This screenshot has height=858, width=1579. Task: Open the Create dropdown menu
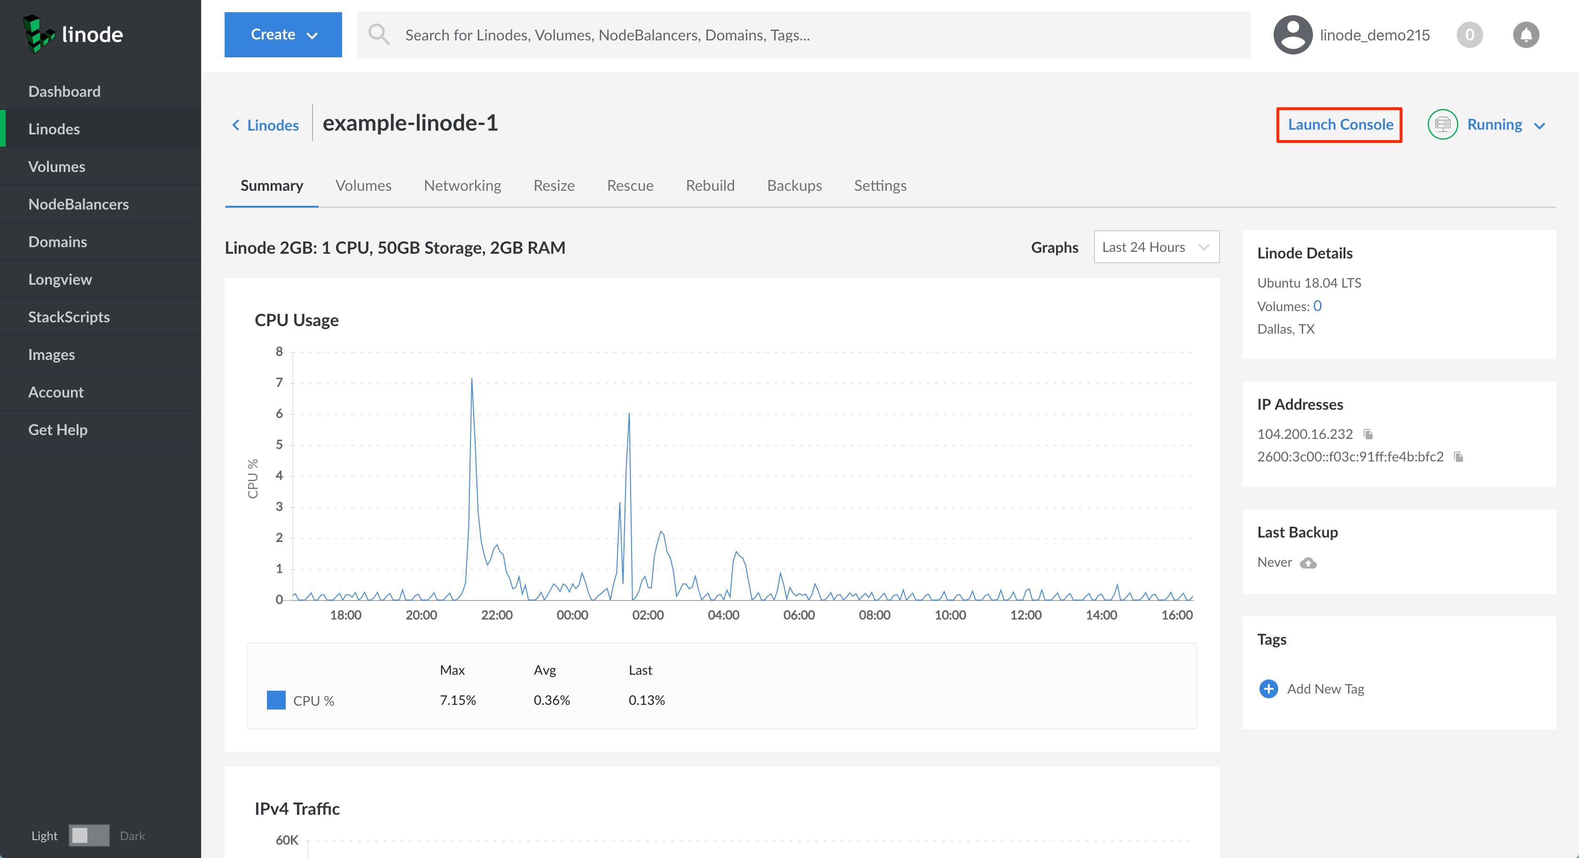click(x=283, y=35)
